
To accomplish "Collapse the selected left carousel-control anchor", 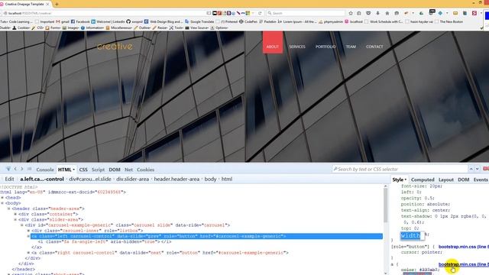I will tap(28, 236).
